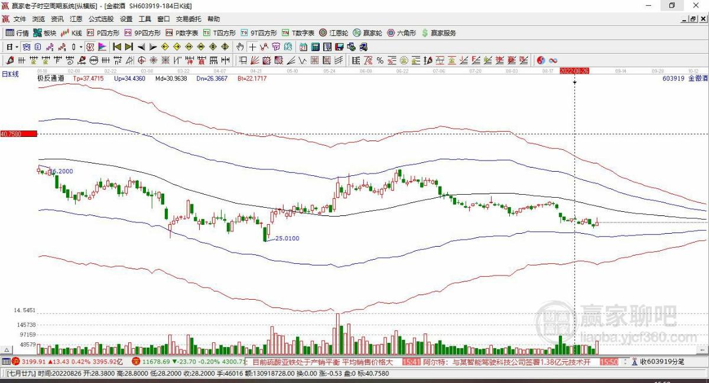Click the 板块 toolbar button
The height and width of the screenshot is (383, 709).
click(44, 33)
